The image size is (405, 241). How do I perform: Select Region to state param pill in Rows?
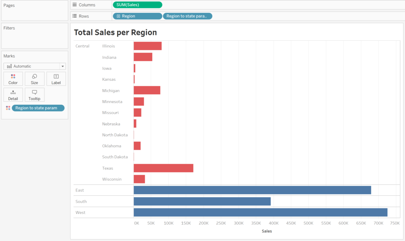(187, 16)
